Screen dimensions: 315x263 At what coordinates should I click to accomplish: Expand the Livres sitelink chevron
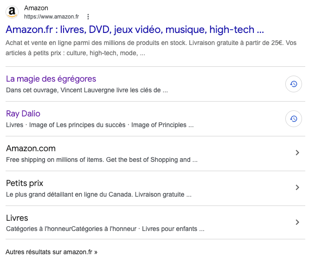click(x=297, y=222)
